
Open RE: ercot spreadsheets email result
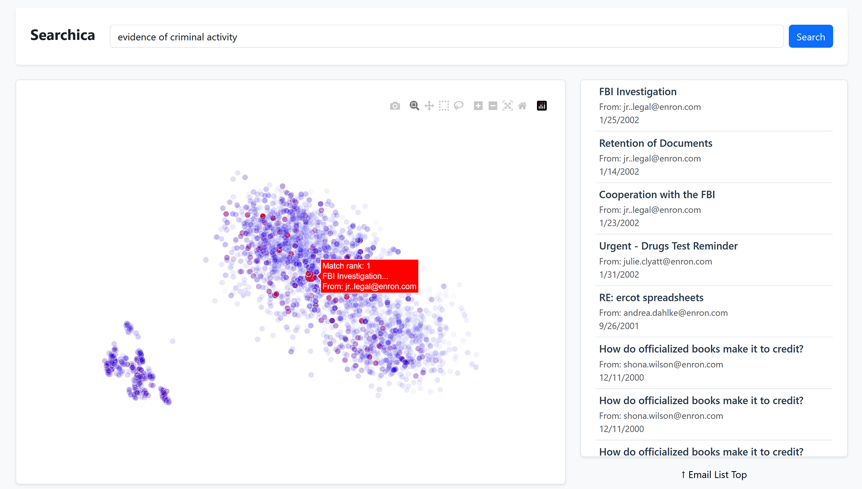(x=651, y=297)
